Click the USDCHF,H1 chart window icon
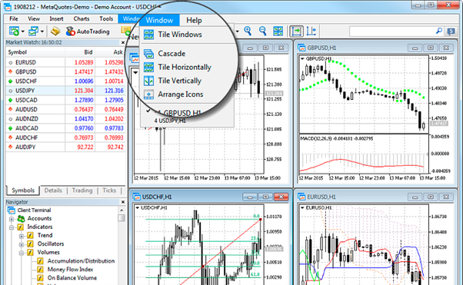The image size is (463, 285). 136,197
